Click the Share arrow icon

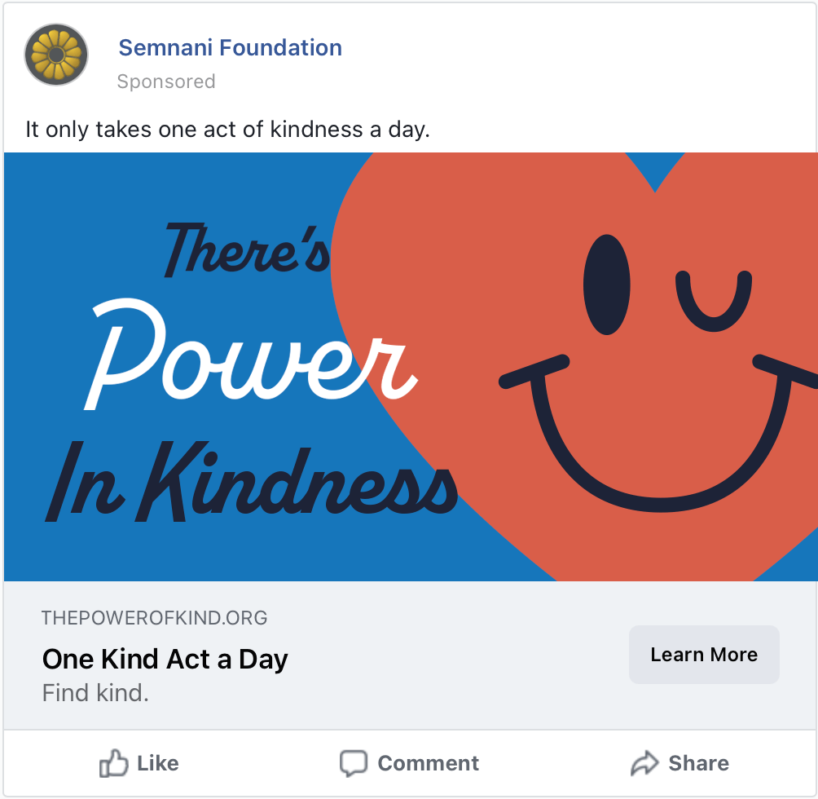[644, 764]
